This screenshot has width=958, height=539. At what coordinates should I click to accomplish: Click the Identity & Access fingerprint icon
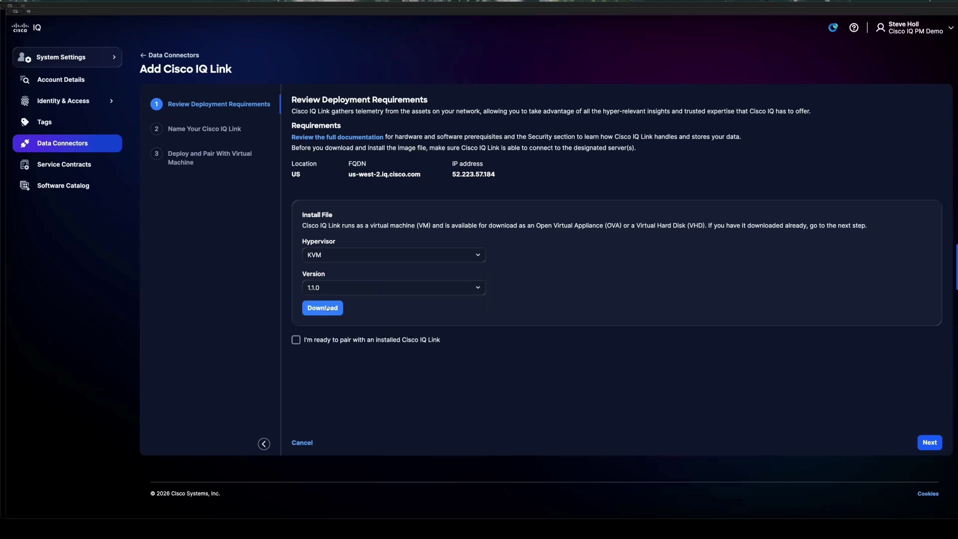[24, 101]
